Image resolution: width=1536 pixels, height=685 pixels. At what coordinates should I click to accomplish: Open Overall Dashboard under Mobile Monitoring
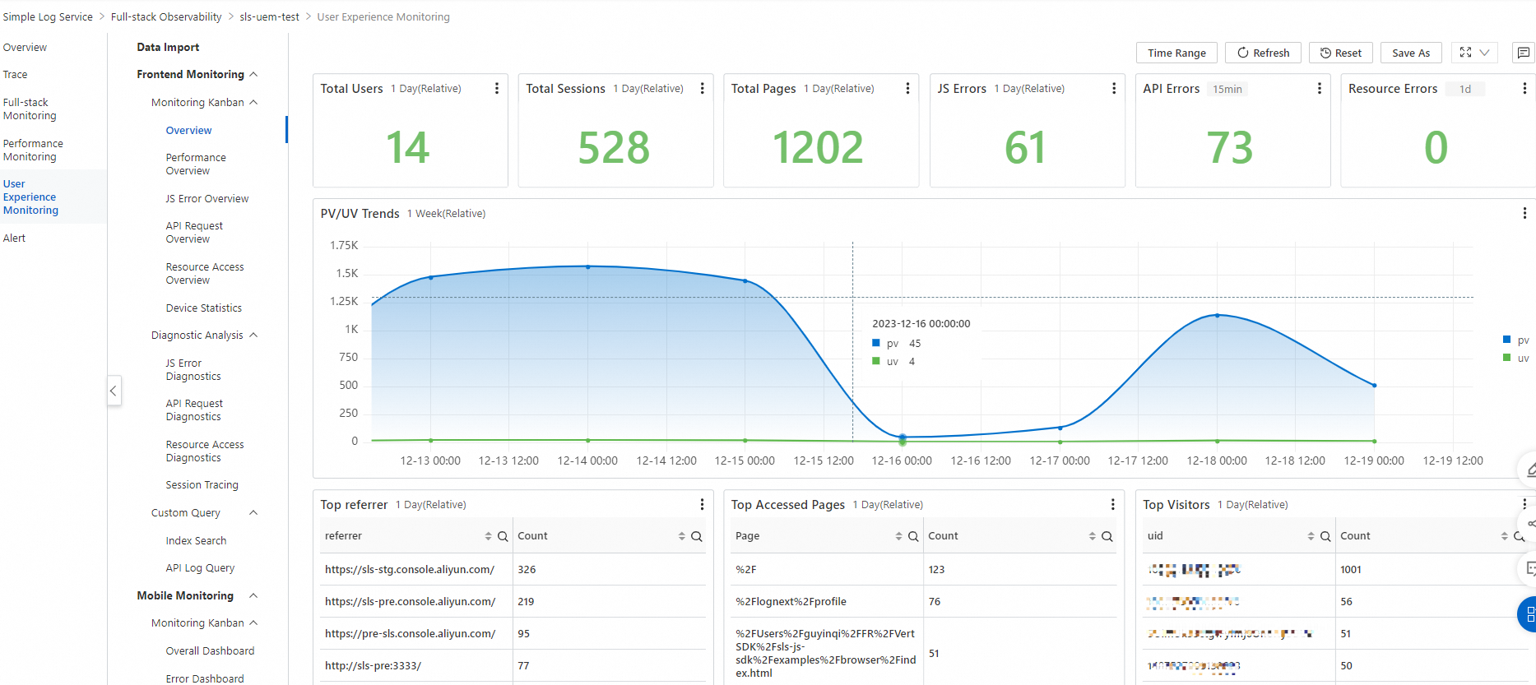[x=210, y=650]
